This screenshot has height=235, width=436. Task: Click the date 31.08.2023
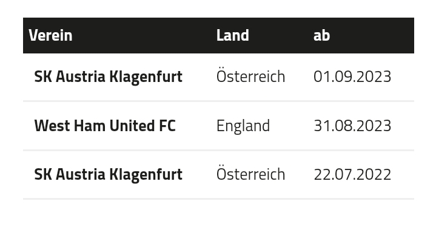point(352,126)
